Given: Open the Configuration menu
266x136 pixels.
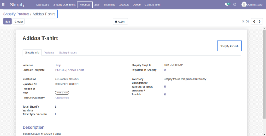Looking at the screenshot, I should click(153, 4).
